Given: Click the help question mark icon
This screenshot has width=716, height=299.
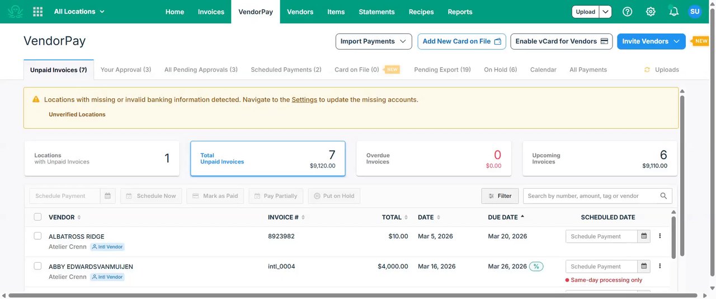Looking at the screenshot, I should pos(628,12).
